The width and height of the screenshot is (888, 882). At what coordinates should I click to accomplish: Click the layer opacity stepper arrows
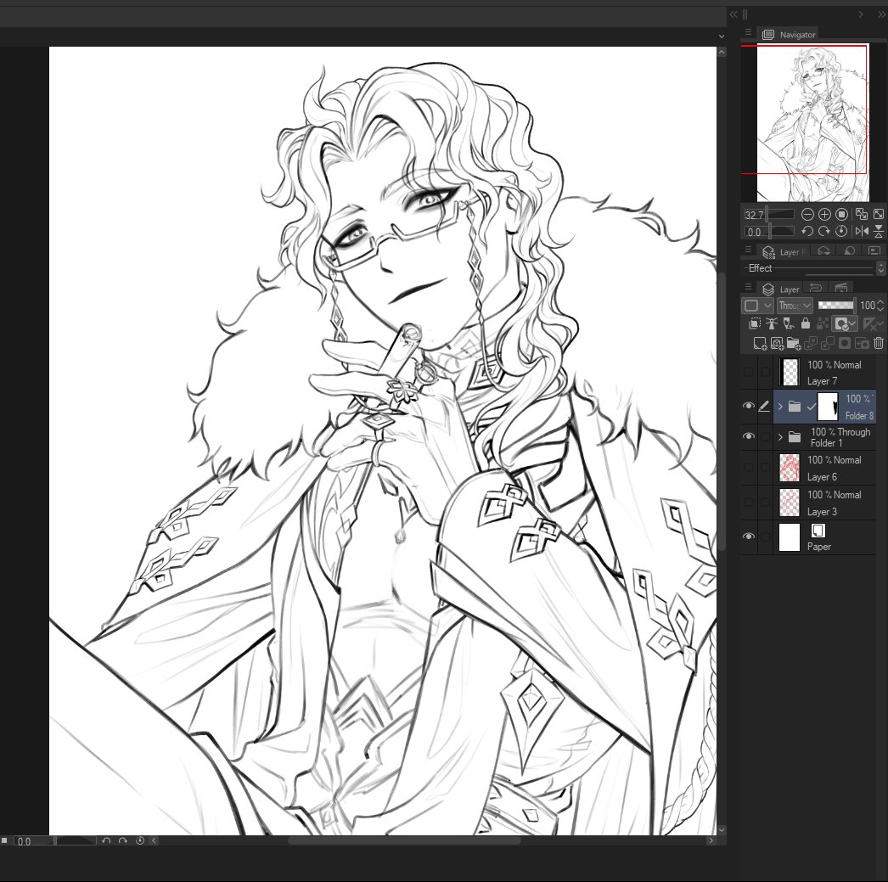point(880,306)
